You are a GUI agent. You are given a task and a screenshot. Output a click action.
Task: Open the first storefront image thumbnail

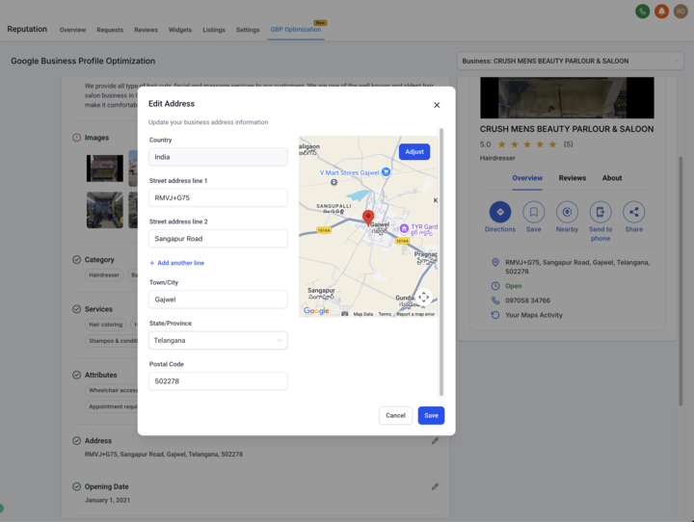point(105,169)
